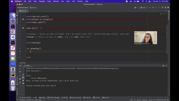179x101 pixels.
Task: Toggle the breakpoint on the name.split line
Action: click(x=23, y=28)
